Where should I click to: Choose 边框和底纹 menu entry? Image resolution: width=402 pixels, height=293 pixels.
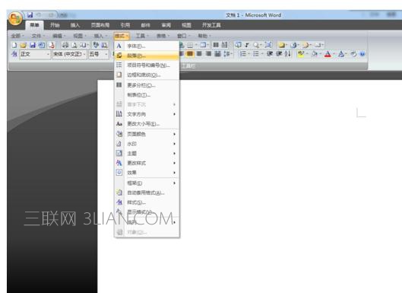pos(147,75)
